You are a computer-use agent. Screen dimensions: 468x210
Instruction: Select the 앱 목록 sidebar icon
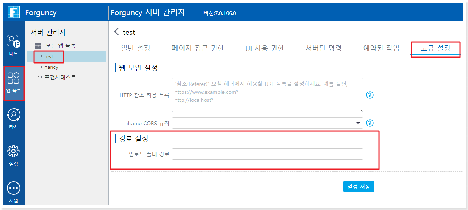click(14, 78)
